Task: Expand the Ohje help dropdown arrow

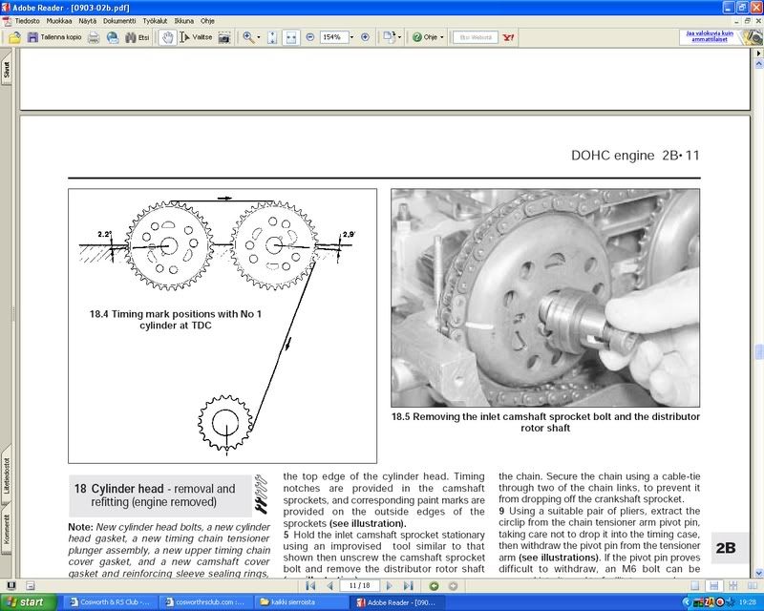Action: click(442, 37)
